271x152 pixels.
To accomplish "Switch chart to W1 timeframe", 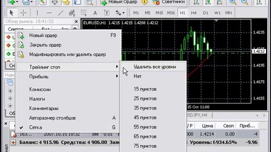I will (217, 13).
